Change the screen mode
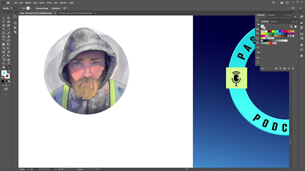Image resolution: width=305 pixels, height=171 pixels. [x=6, y=89]
